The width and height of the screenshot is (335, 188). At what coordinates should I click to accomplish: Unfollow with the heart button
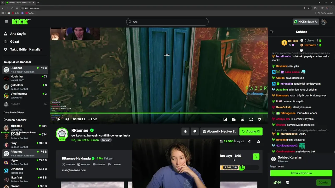tap(195, 131)
